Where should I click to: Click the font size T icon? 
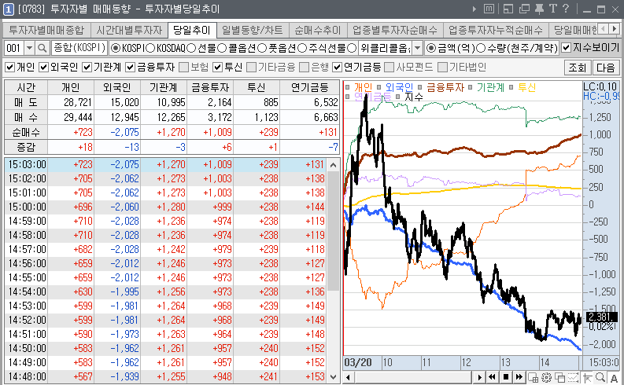point(553,9)
